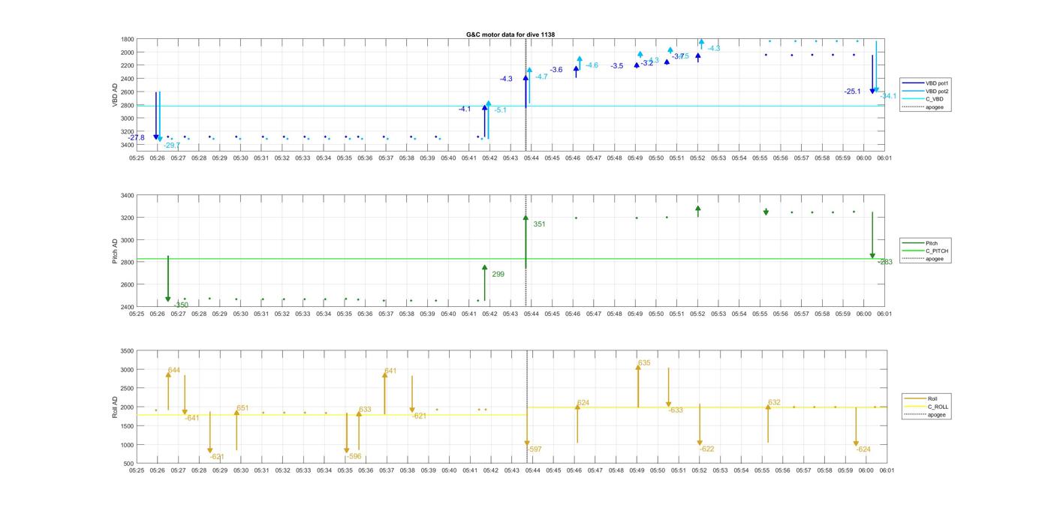
Task: Click the '-641' roll data label
Action: tap(191, 418)
